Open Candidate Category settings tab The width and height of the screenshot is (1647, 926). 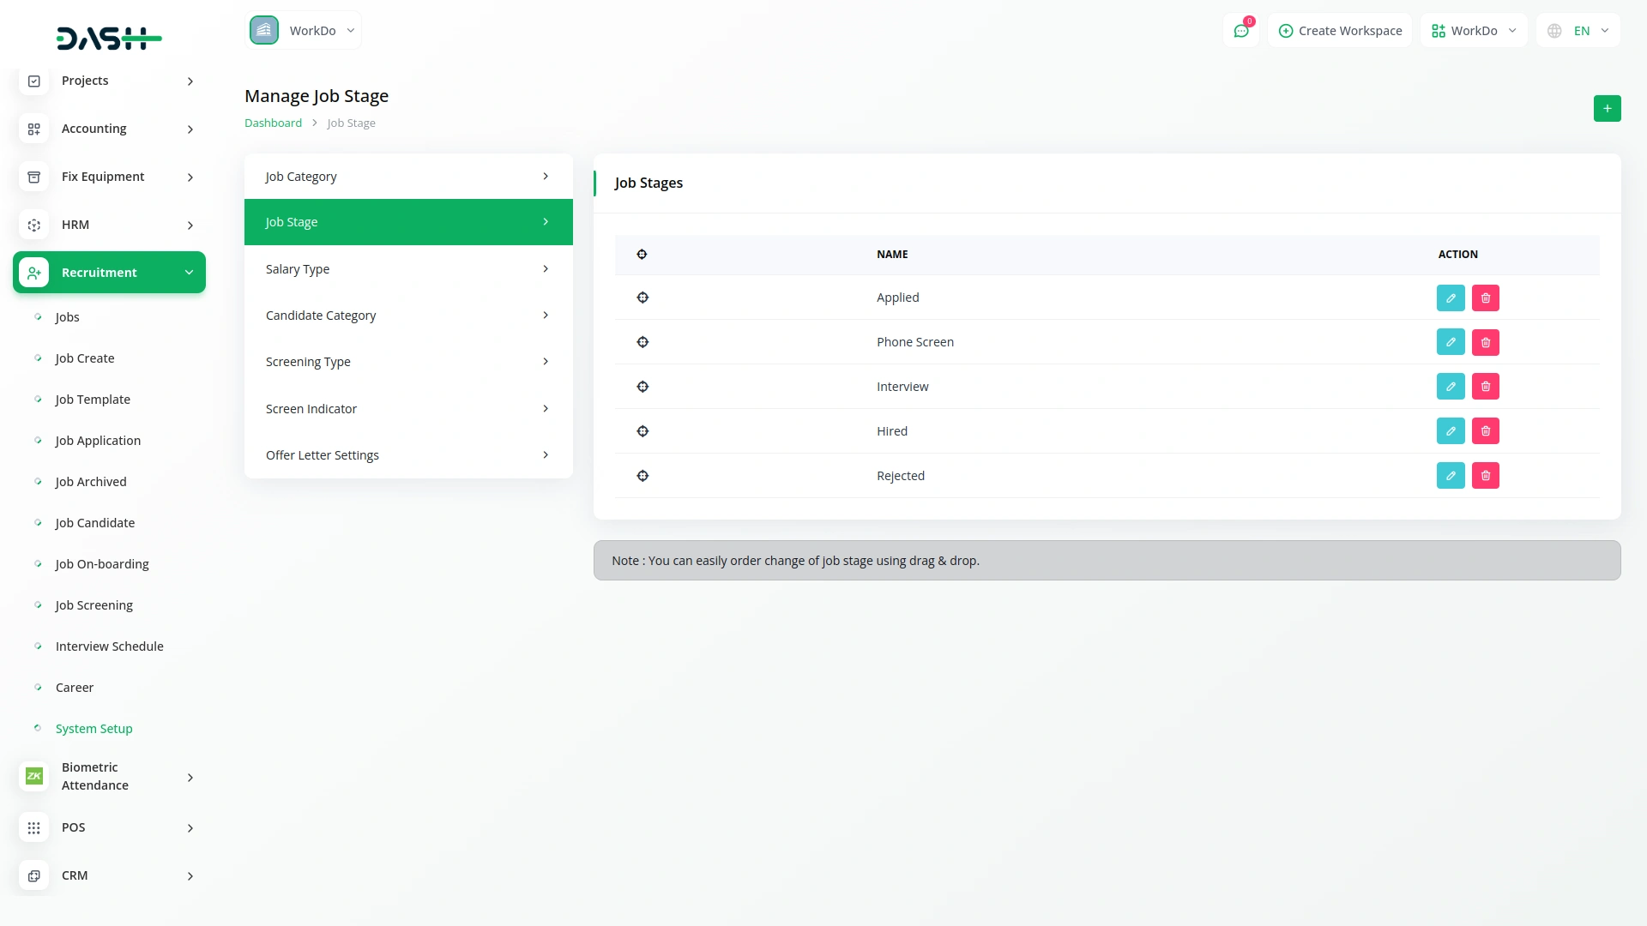(x=408, y=316)
